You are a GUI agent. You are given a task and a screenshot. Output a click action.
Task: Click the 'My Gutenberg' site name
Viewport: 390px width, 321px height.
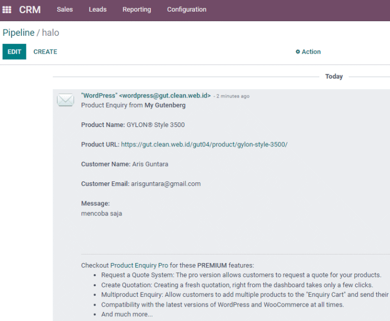pyautogui.click(x=165, y=105)
